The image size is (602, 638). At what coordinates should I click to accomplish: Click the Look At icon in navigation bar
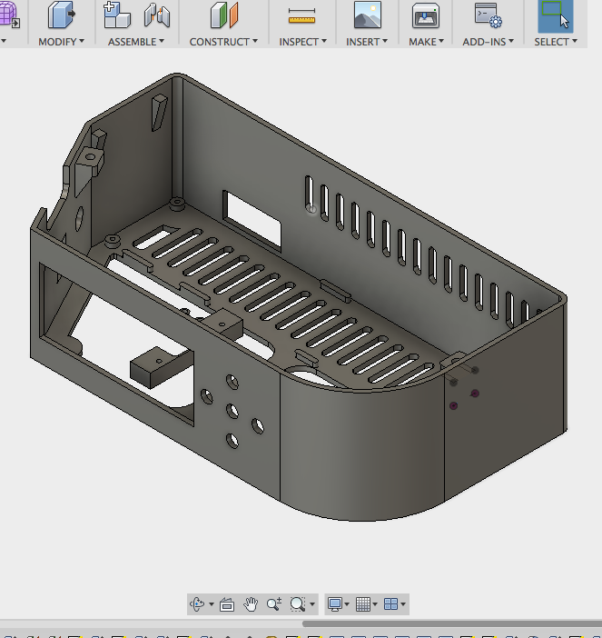coord(227,604)
